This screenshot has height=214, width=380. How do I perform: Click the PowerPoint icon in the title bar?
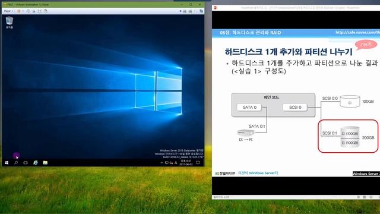point(216,8)
